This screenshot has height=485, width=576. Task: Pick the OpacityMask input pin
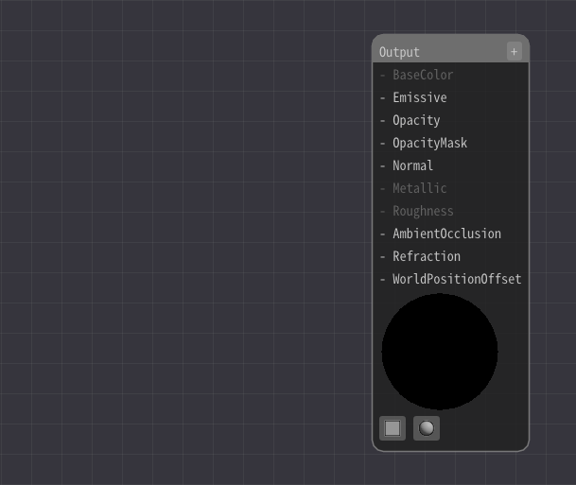(x=383, y=143)
